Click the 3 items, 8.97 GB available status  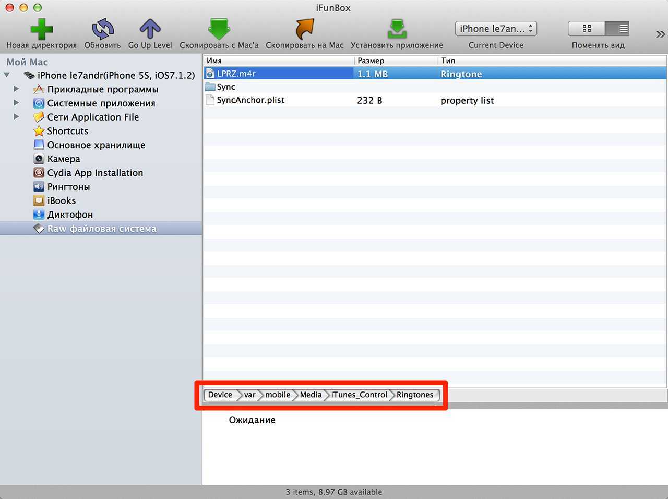pyautogui.click(x=334, y=492)
